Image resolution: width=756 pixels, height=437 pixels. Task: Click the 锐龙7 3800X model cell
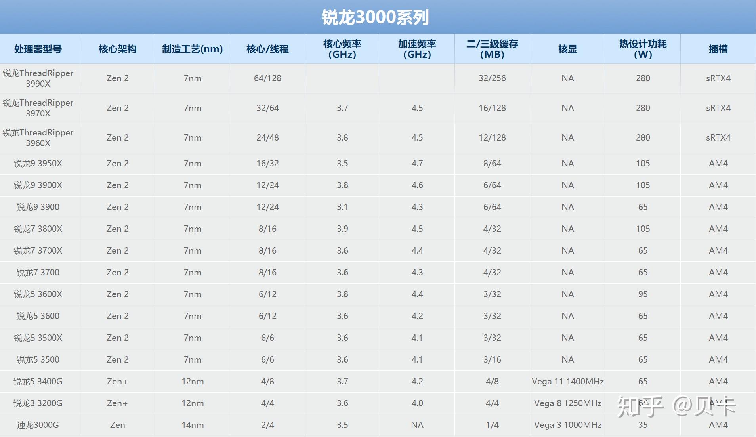click(x=38, y=229)
